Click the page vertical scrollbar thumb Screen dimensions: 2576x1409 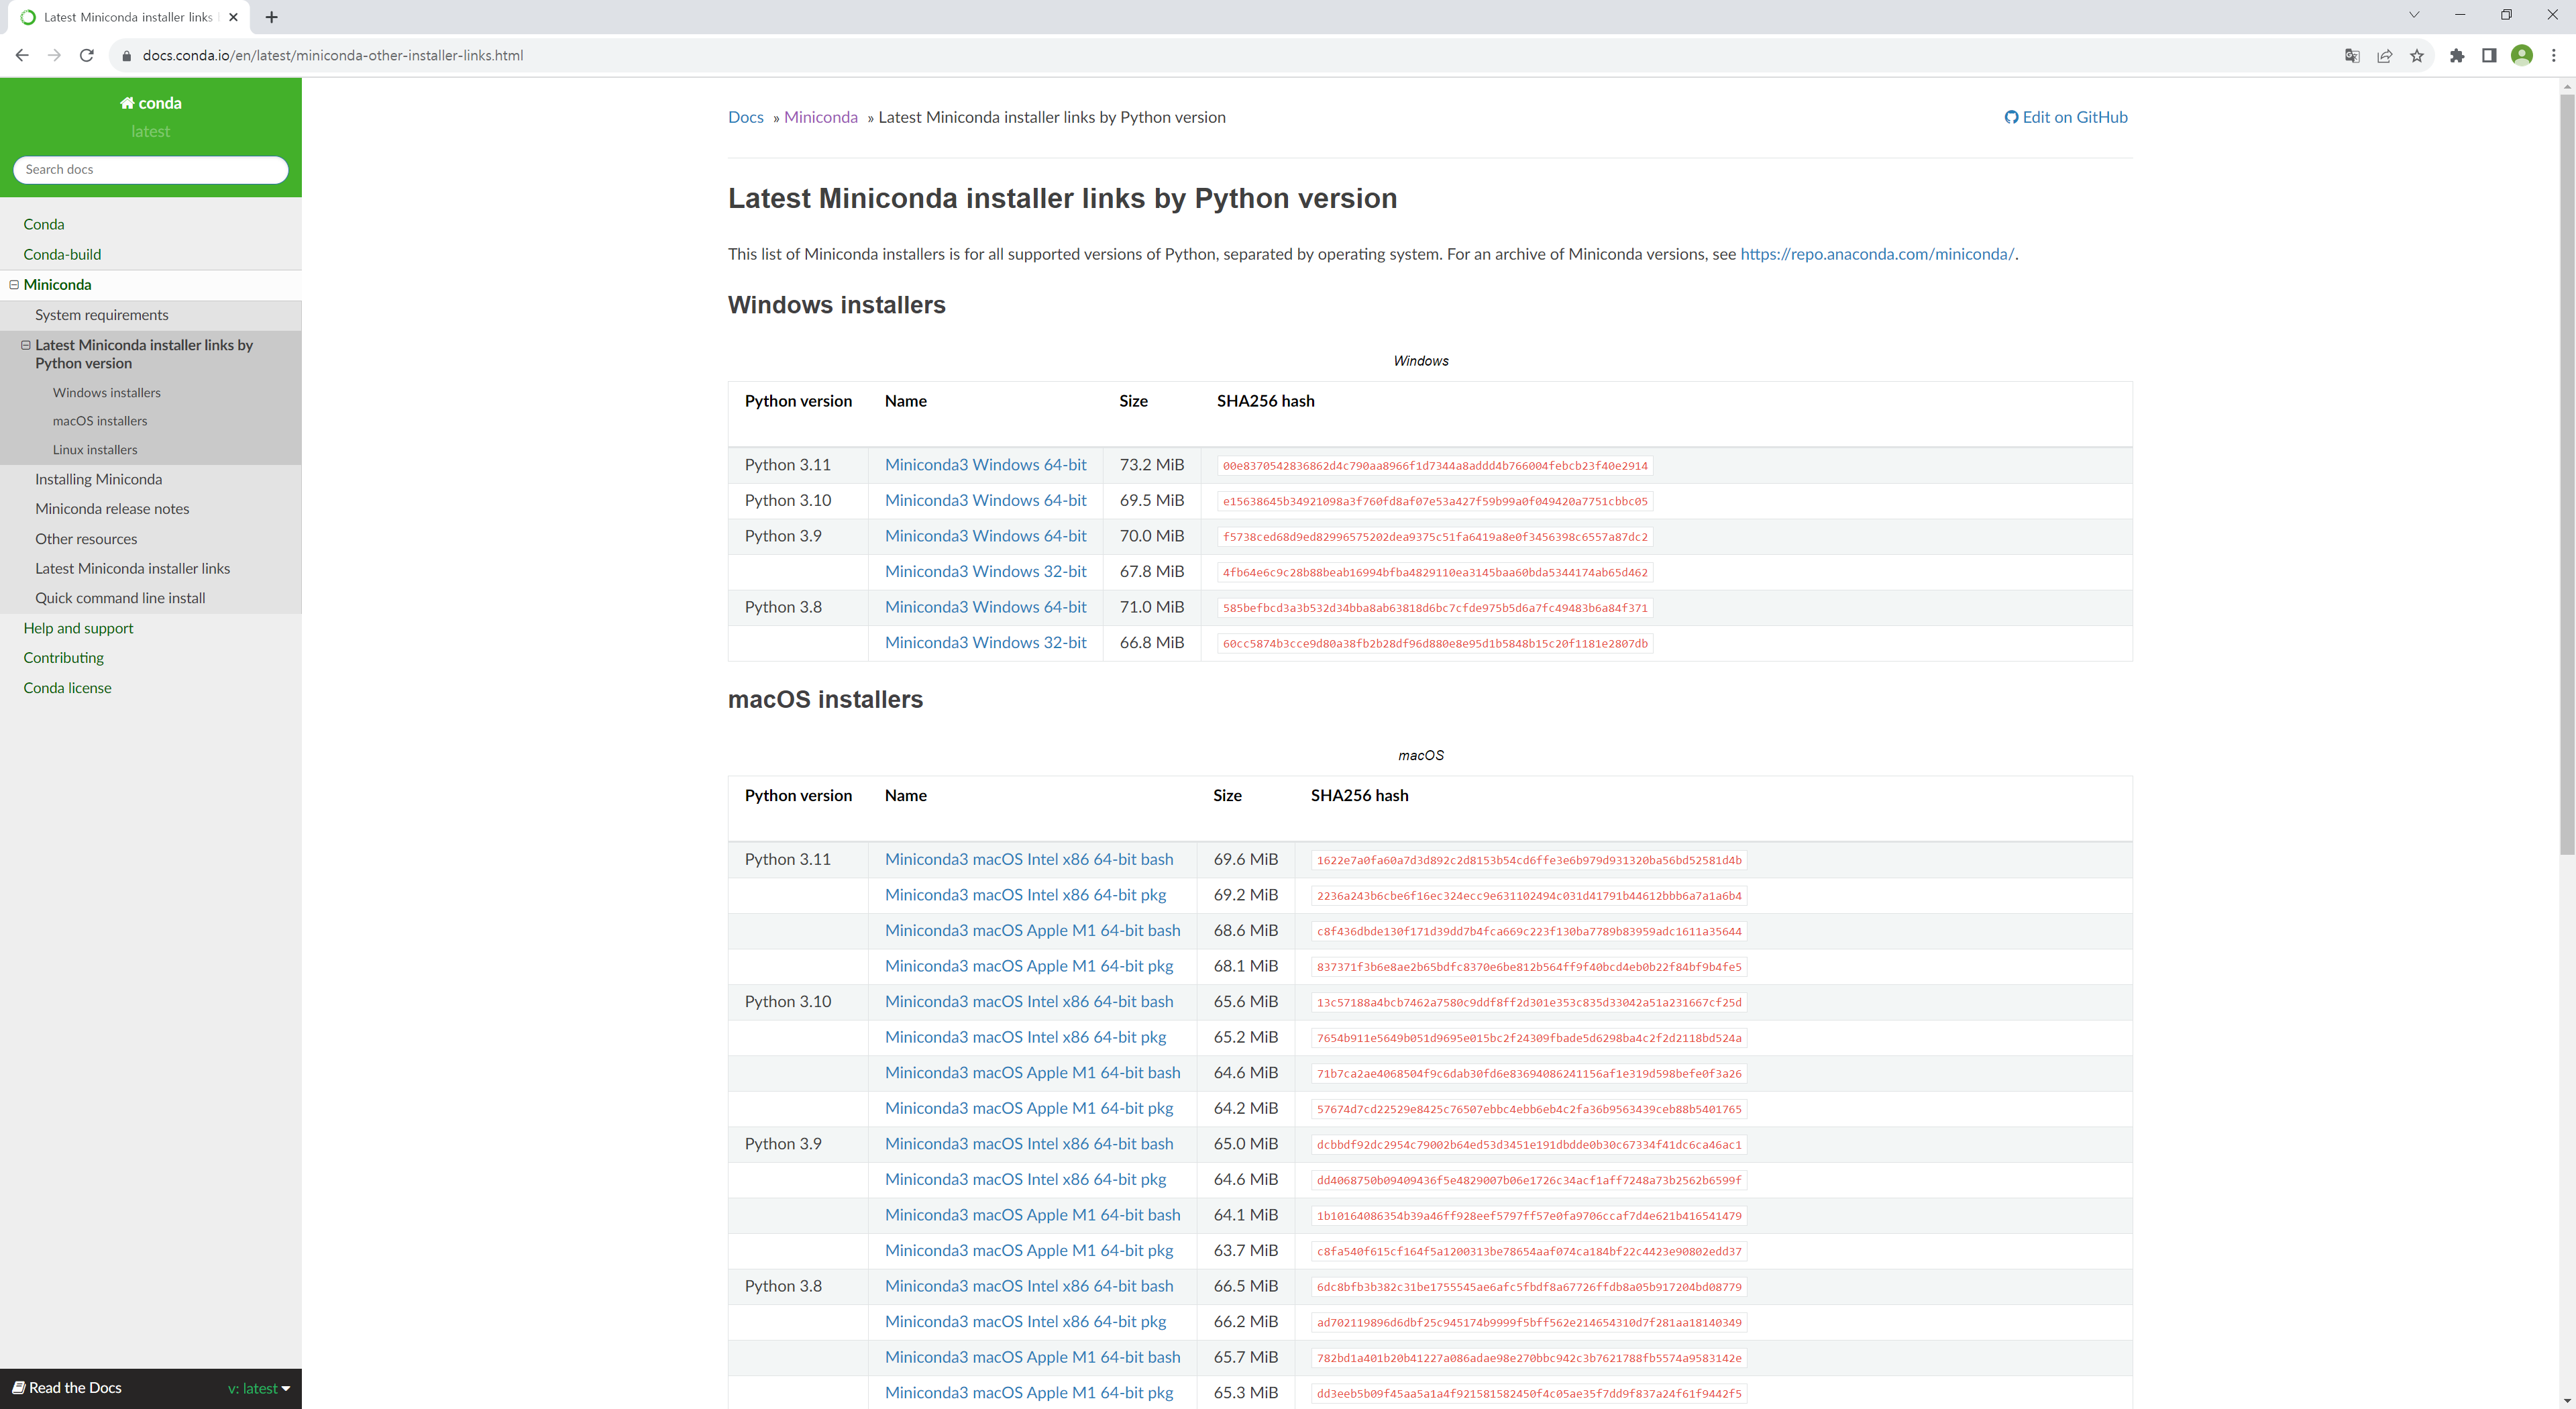tap(2567, 474)
